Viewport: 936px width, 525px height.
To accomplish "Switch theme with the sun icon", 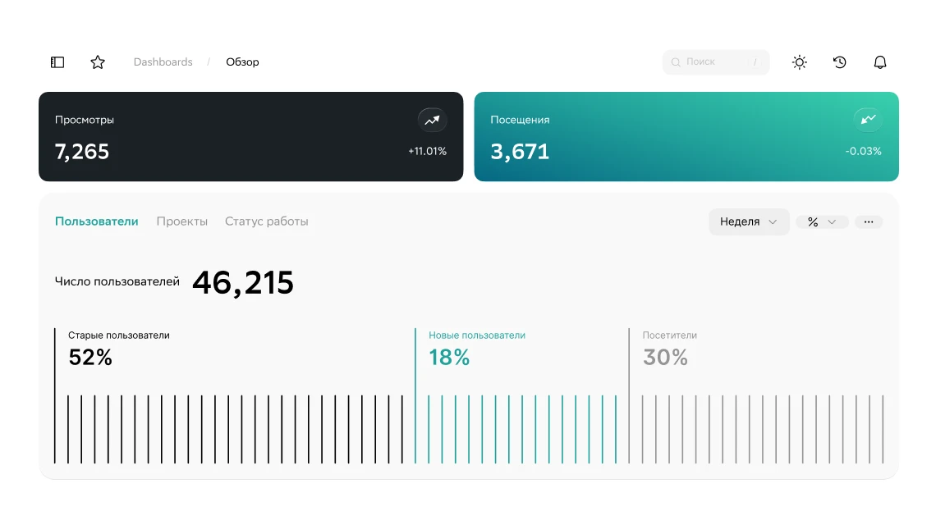I will point(799,62).
